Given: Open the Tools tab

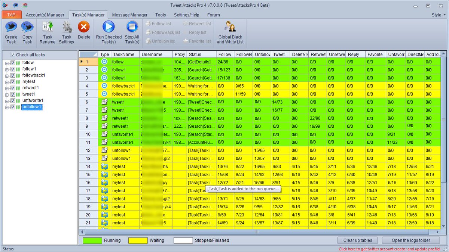Looking at the screenshot, I should coord(161,15).
